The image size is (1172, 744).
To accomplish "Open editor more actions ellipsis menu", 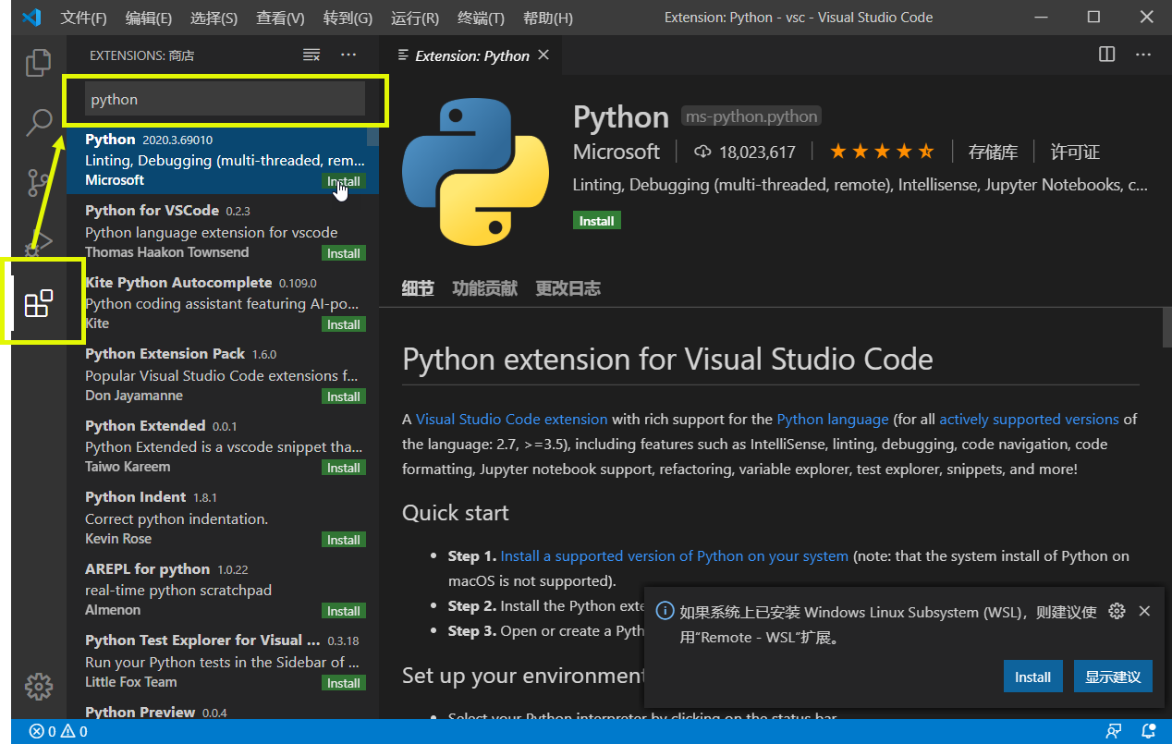I will [x=1144, y=55].
